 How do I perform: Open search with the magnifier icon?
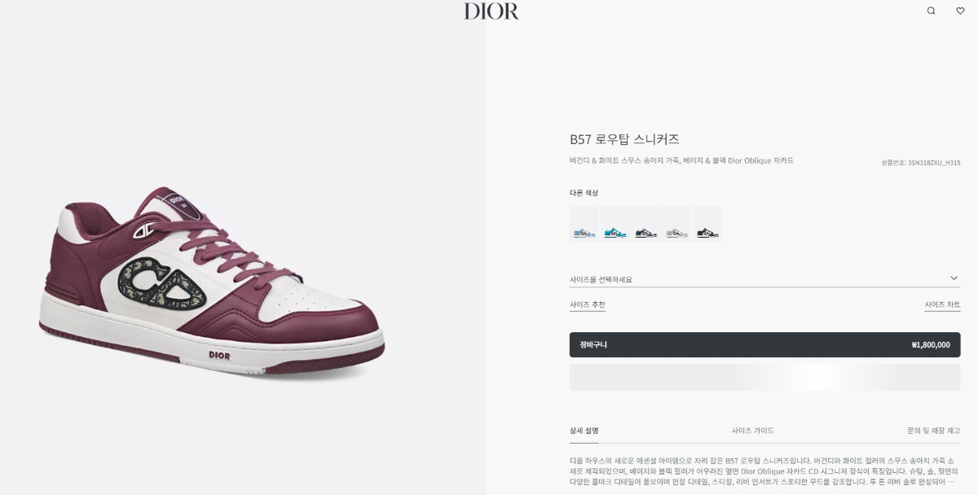[931, 11]
